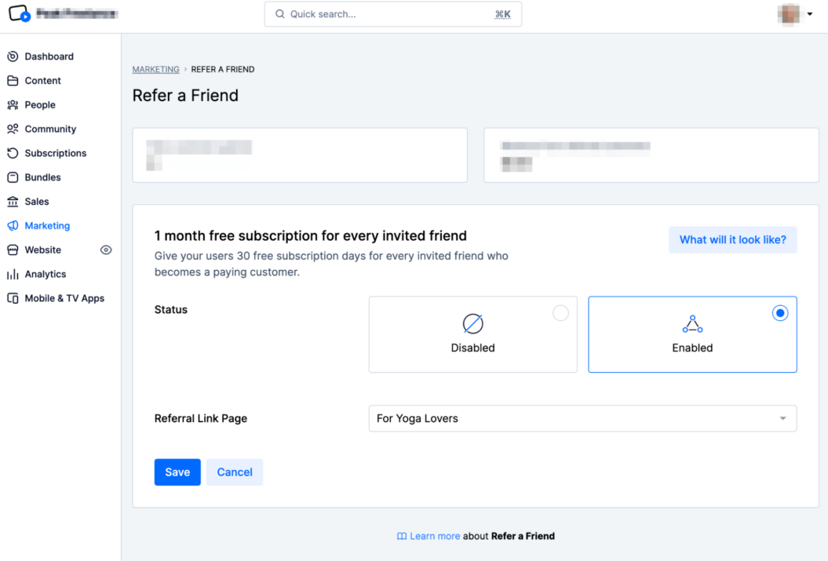Screen dimensions: 828x561
Task: Open Mobile & TV Apps
Action: (64, 298)
